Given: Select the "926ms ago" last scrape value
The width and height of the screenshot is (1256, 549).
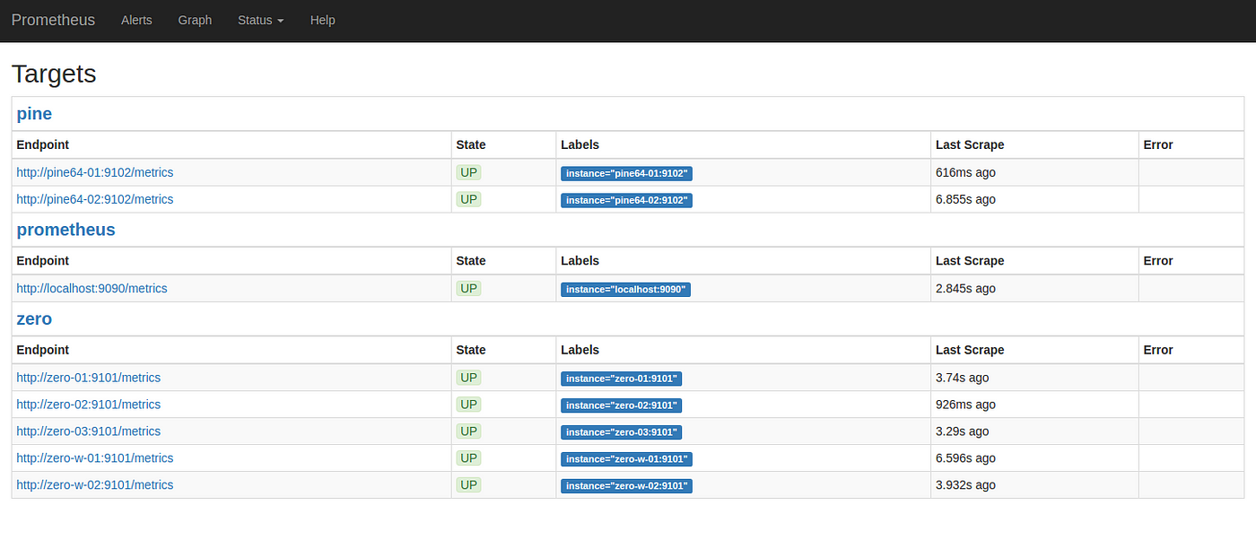Looking at the screenshot, I should tap(965, 405).
